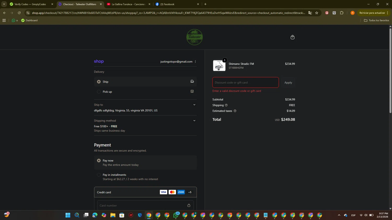Click the shipping address text line
This screenshot has width=392, height=220.
[126, 110]
